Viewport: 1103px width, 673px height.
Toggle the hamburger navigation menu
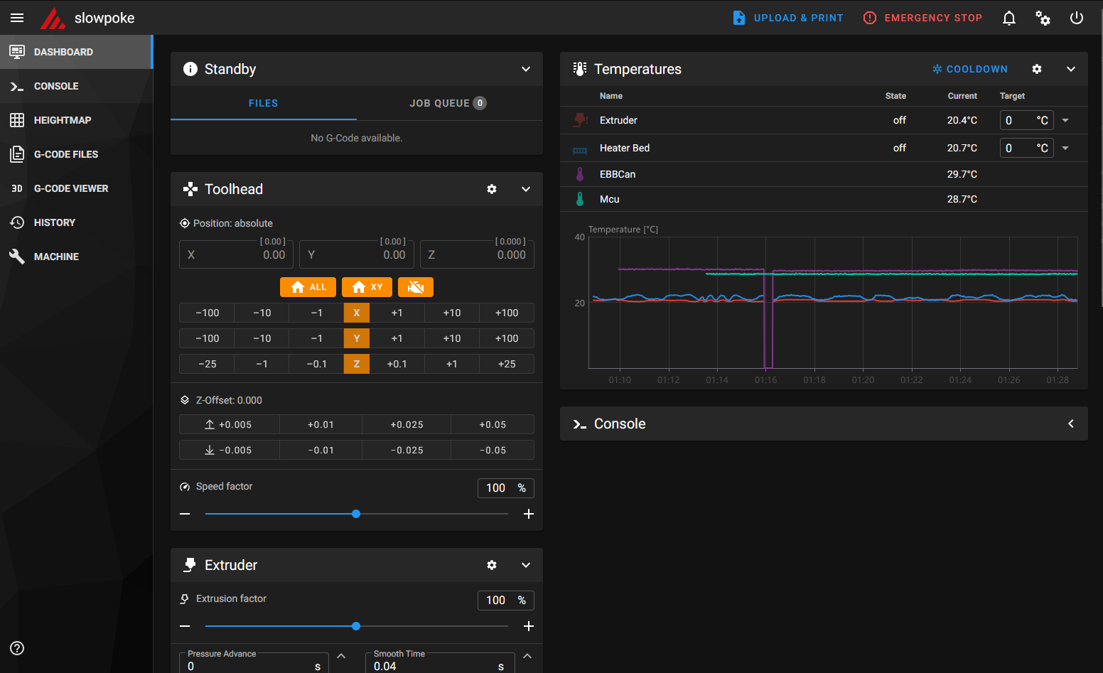pyautogui.click(x=17, y=18)
